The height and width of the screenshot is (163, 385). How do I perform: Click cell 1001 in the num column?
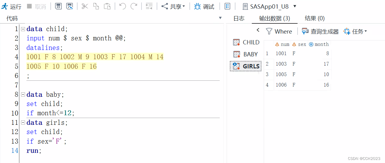[281, 54]
